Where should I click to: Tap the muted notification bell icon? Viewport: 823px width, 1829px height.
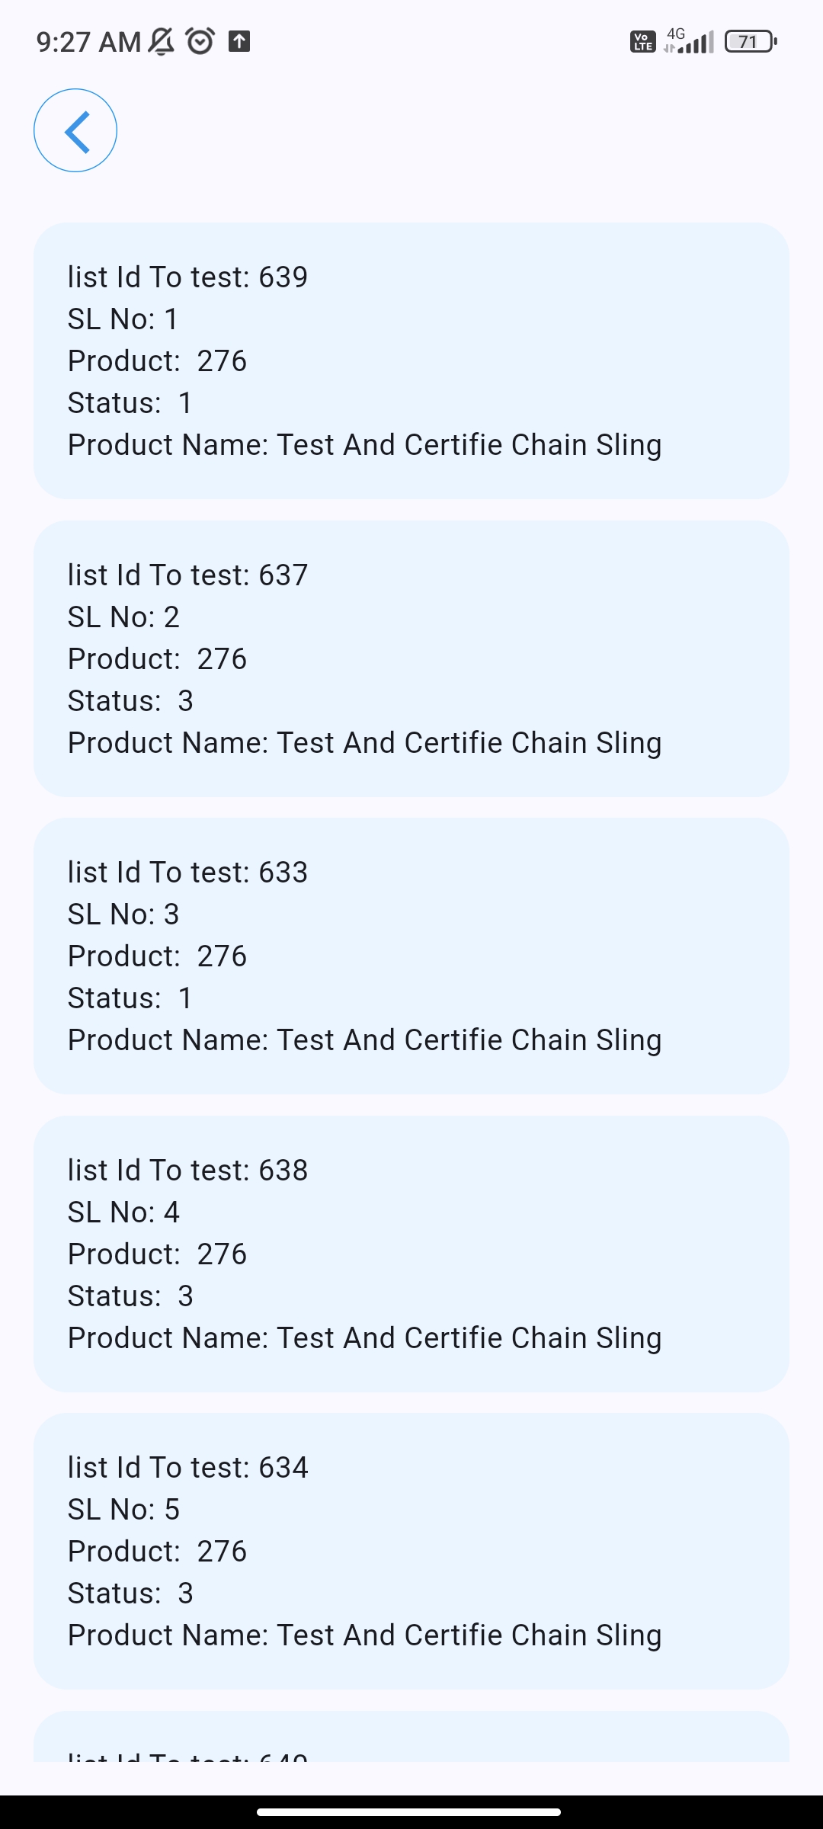tap(161, 41)
